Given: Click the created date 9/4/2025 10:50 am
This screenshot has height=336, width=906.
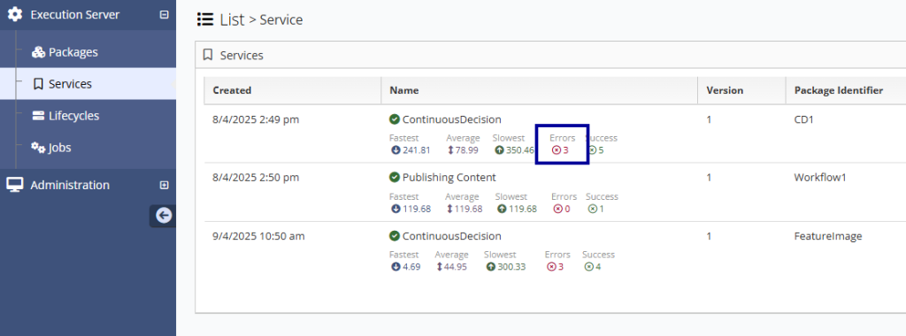Looking at the screenshot, I should point(258,236).
